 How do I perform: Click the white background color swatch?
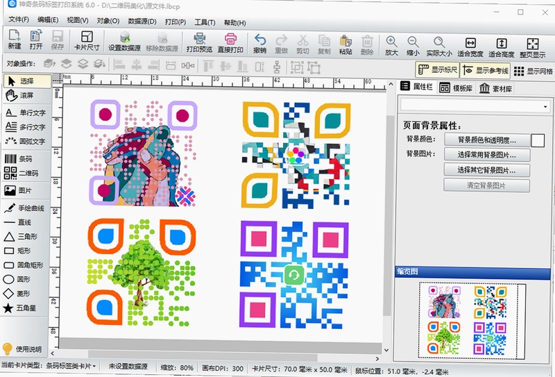538,140
